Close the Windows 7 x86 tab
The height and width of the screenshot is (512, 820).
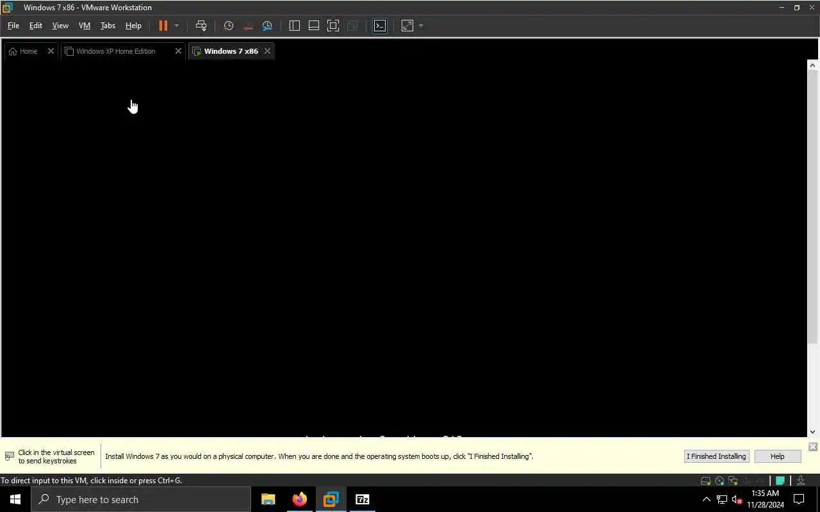point(267,51)
